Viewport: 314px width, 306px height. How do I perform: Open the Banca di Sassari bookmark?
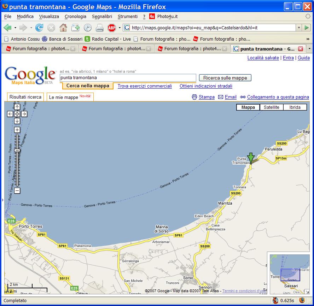coord(62,39)
